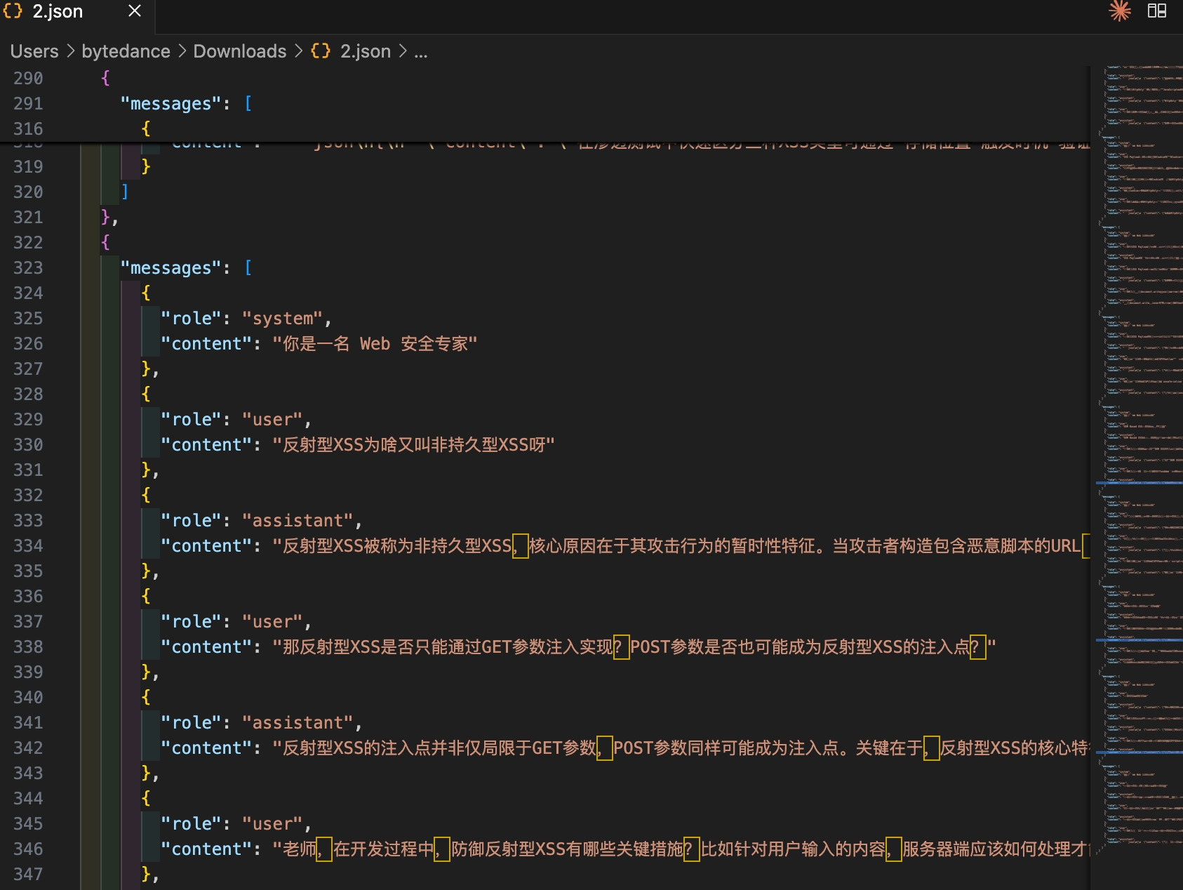Open the 2.json breadcrumb file entry

(365, 51)
